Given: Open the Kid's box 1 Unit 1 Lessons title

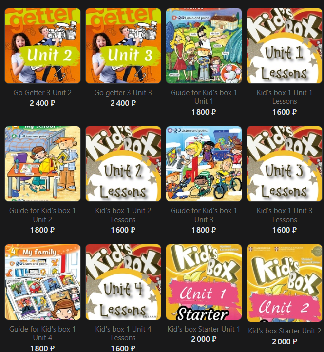Looking at the screenshot, I should (285, 97).
